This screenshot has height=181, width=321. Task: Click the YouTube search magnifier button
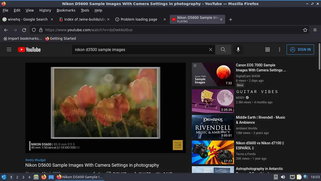click(x=223, y=50)
